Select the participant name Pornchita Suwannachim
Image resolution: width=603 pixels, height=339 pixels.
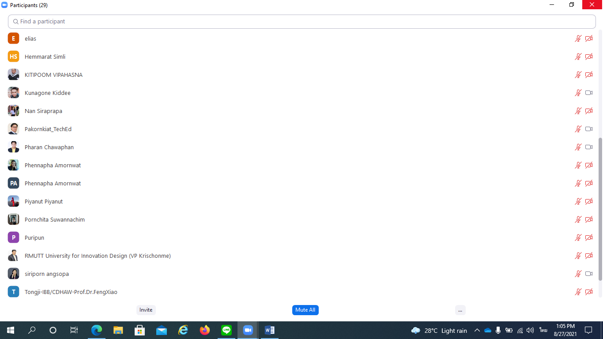click(x=55, y=219)
